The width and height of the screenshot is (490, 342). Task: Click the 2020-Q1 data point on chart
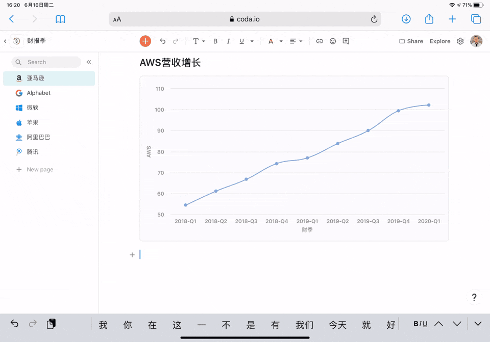click(429, 105)
